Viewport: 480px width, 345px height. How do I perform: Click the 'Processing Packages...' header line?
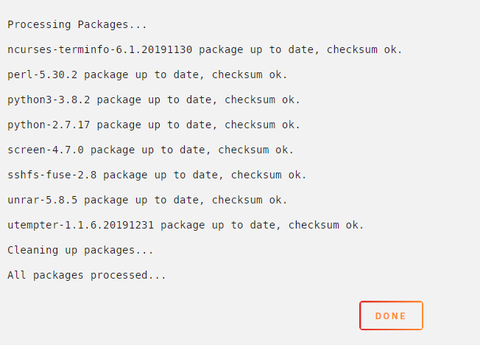77,24
